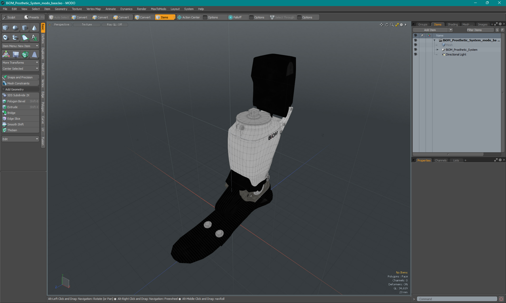Image resolution: width=506 pixels, height=303 pixels.
Task: Select the teapot primitive tool
Action: (x=15, y=37)
